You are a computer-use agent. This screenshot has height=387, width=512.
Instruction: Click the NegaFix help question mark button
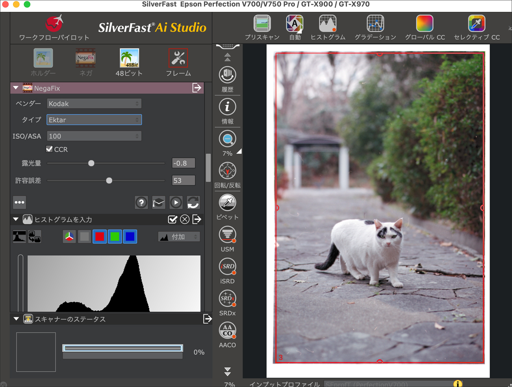141,203
